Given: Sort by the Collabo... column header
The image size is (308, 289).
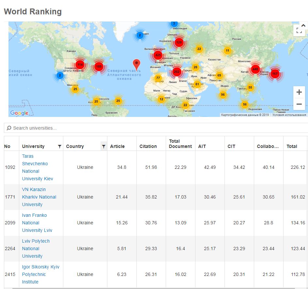Looking at the screenshot, I should coord(268,146).
